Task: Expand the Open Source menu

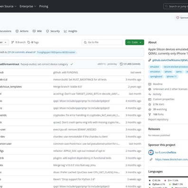Action: tap(8, 6)
